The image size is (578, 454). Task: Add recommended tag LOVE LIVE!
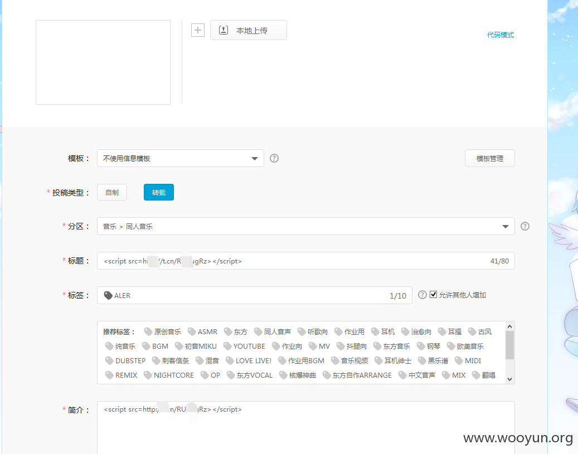pyautogui.click(x=249, y=360)
